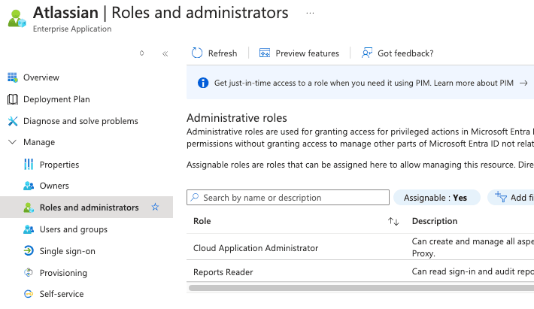Click the Owners people icon
The width and height of the screenshot is (534, 309).
29,186
